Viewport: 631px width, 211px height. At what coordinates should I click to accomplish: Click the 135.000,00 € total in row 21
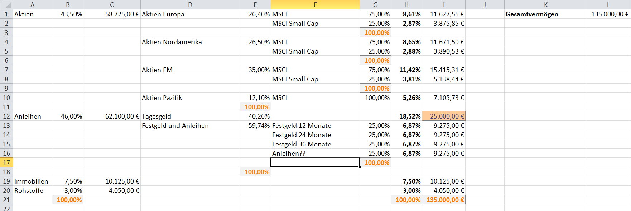444,200
